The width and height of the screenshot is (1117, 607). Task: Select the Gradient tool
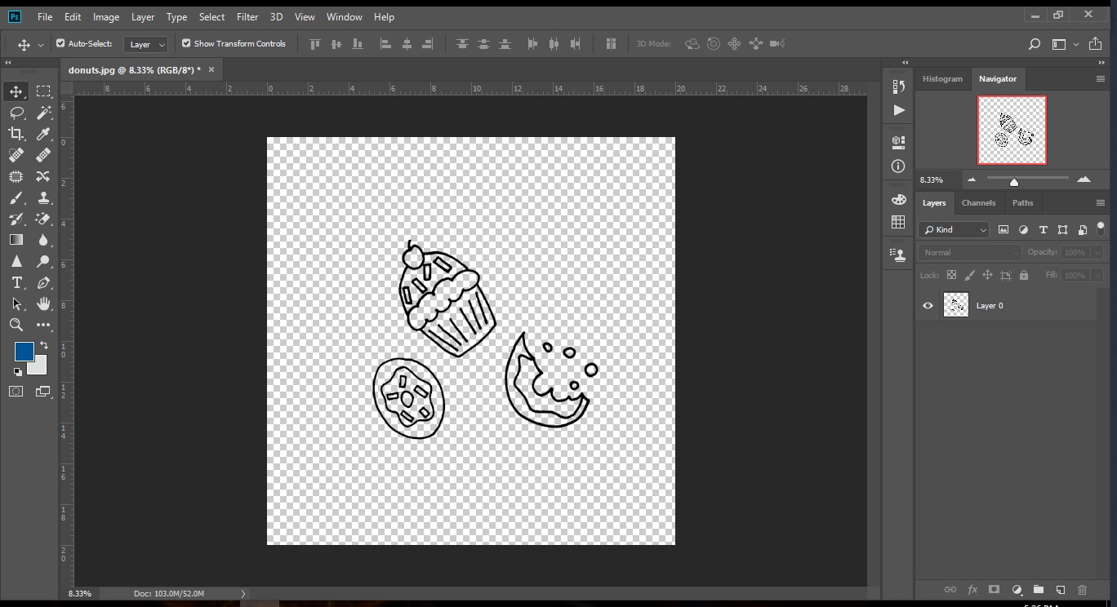pos(16,240)
